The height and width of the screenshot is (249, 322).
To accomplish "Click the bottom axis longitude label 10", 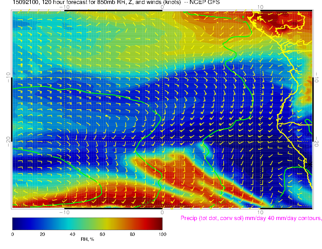I will (260, 212).
